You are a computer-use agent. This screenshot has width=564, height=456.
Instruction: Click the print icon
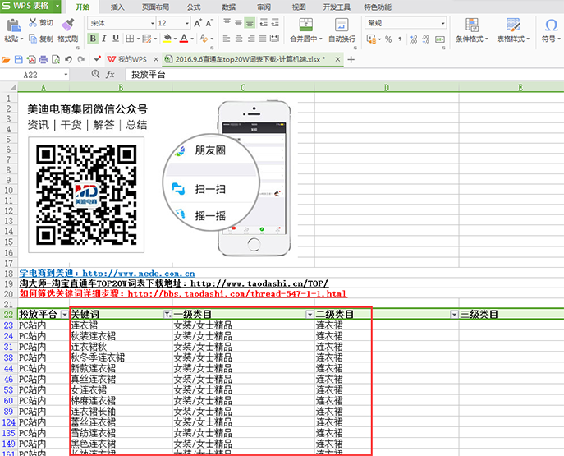[44, 60]
